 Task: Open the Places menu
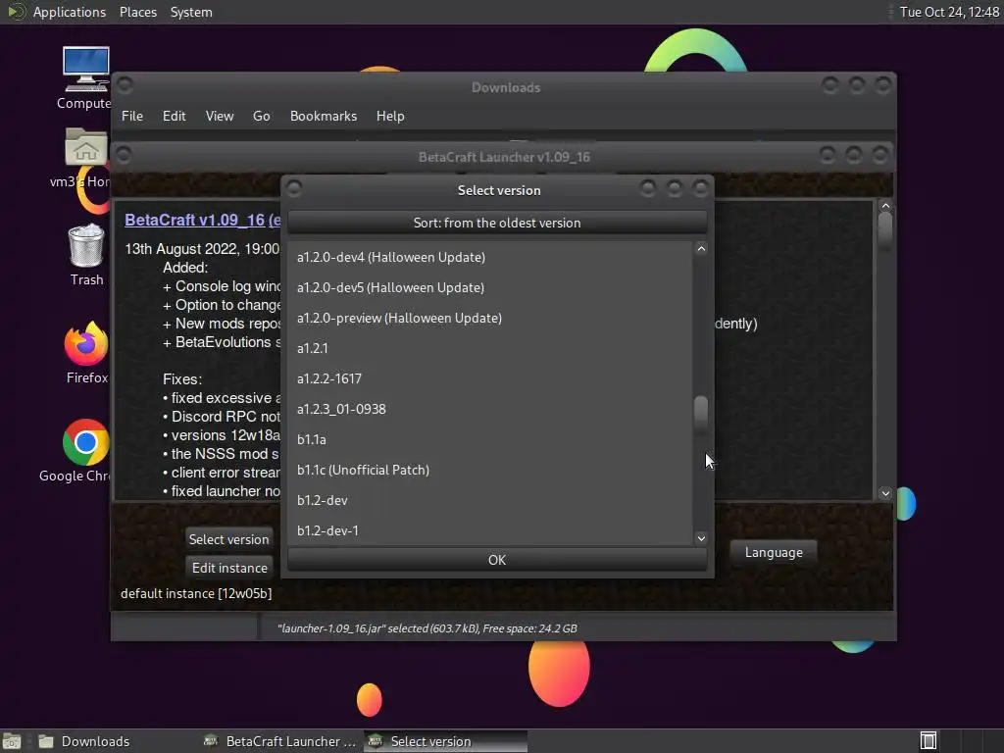click(x=137, y=12)
